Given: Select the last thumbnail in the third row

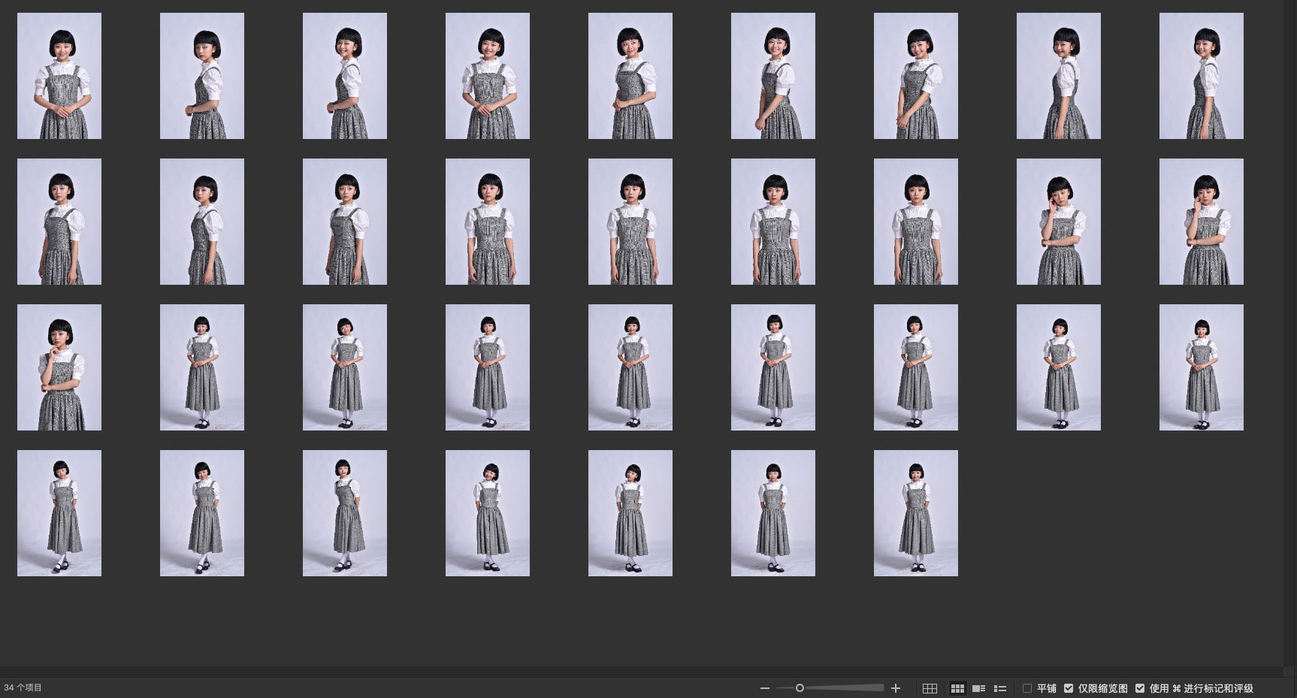Looking at the screenshot, I should click(1201, 367).
